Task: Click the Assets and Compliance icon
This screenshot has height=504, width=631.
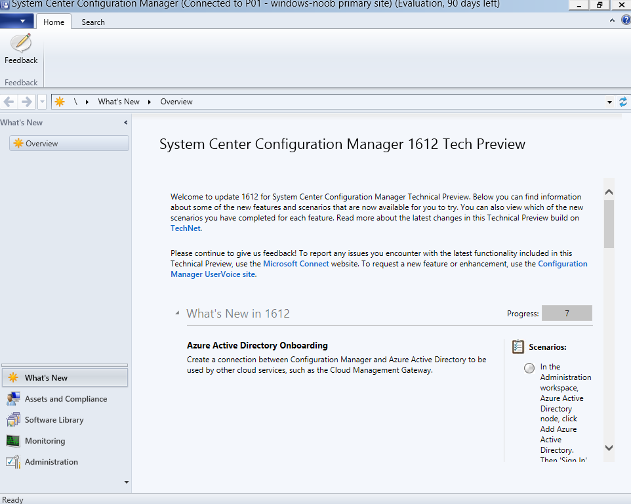Action: click(13, 398)
